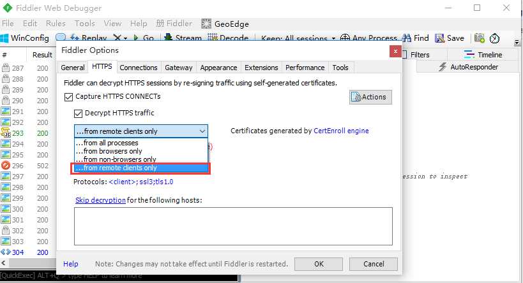The image size is (523, 283).
Task: Switch to the AutoResponder tab
Action: (468, 67)
